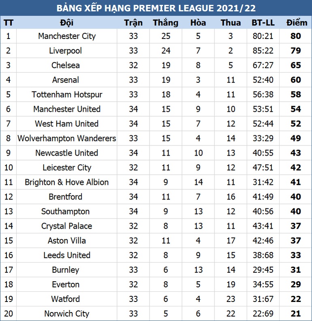
Task: Select Tottenham Hotspur row name
Action: pos(67,94)
